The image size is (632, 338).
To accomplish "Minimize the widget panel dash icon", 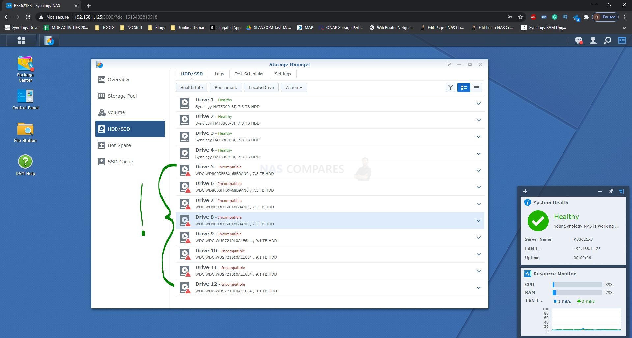I will pyautogui.click(x=600, y=191).
